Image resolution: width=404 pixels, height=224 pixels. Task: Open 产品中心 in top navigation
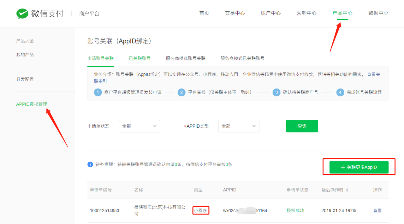pos(342,13)
